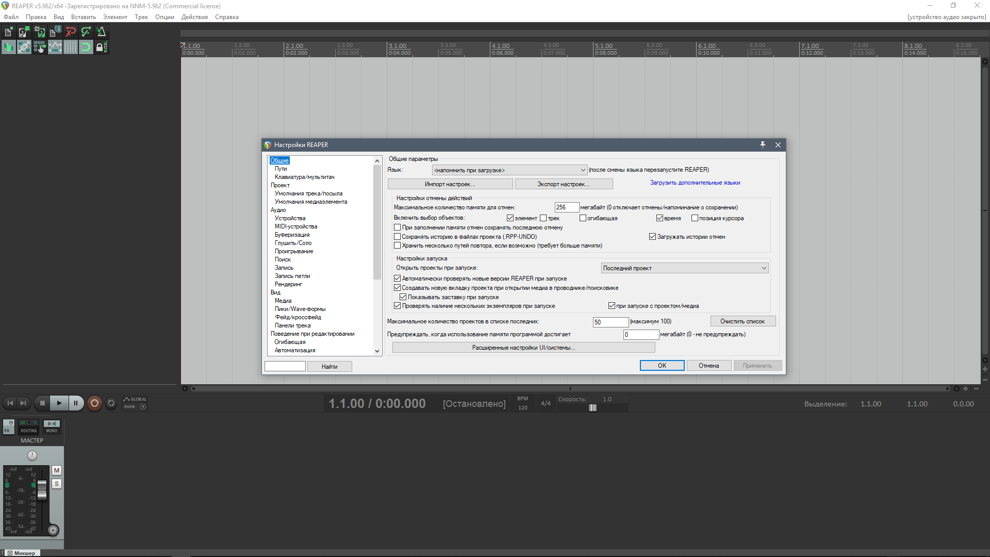This screenshot has height=557, width=990.
Task: Click the playback speed slider
Action: [x=593, y=408]
